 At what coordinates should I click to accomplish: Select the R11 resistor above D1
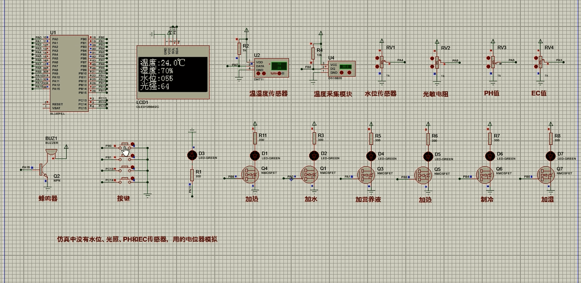click(x=255, y=138)
